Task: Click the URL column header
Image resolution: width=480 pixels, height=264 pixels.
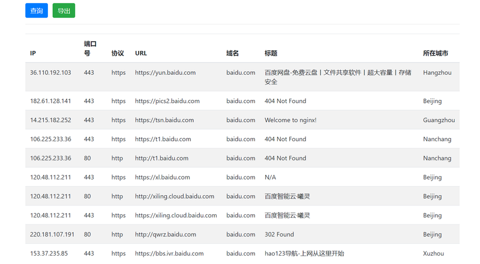Action: (x=141, y=53)
